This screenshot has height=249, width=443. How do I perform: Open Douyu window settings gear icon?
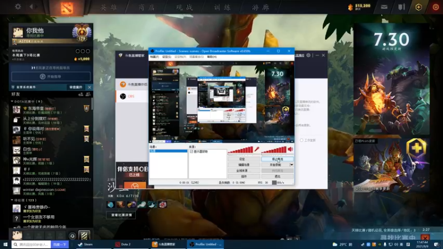point(308,55)
